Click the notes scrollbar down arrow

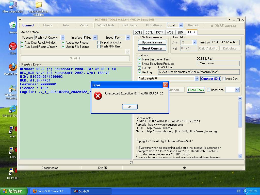click(240, 156)
